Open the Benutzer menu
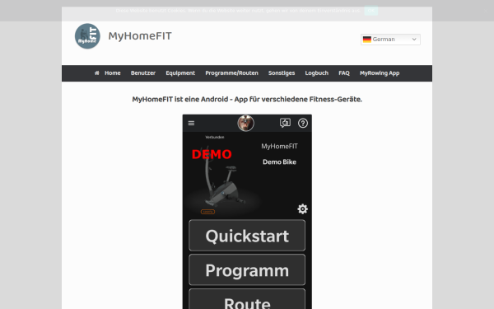This screenshot has width=494, height=309. pos(143,73)
